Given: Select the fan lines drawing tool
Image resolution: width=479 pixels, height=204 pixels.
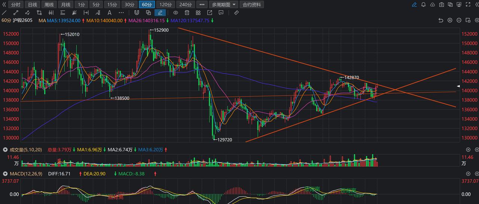Looking at the screenshot, I should click(x=74, y=13).
